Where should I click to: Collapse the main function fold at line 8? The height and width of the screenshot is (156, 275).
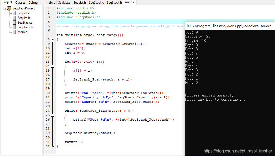[x=52, y=39]
